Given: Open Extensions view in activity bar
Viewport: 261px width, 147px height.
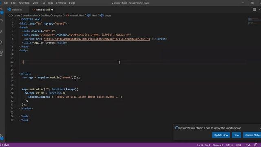Looking at the screenshot, I should [1, 53].
